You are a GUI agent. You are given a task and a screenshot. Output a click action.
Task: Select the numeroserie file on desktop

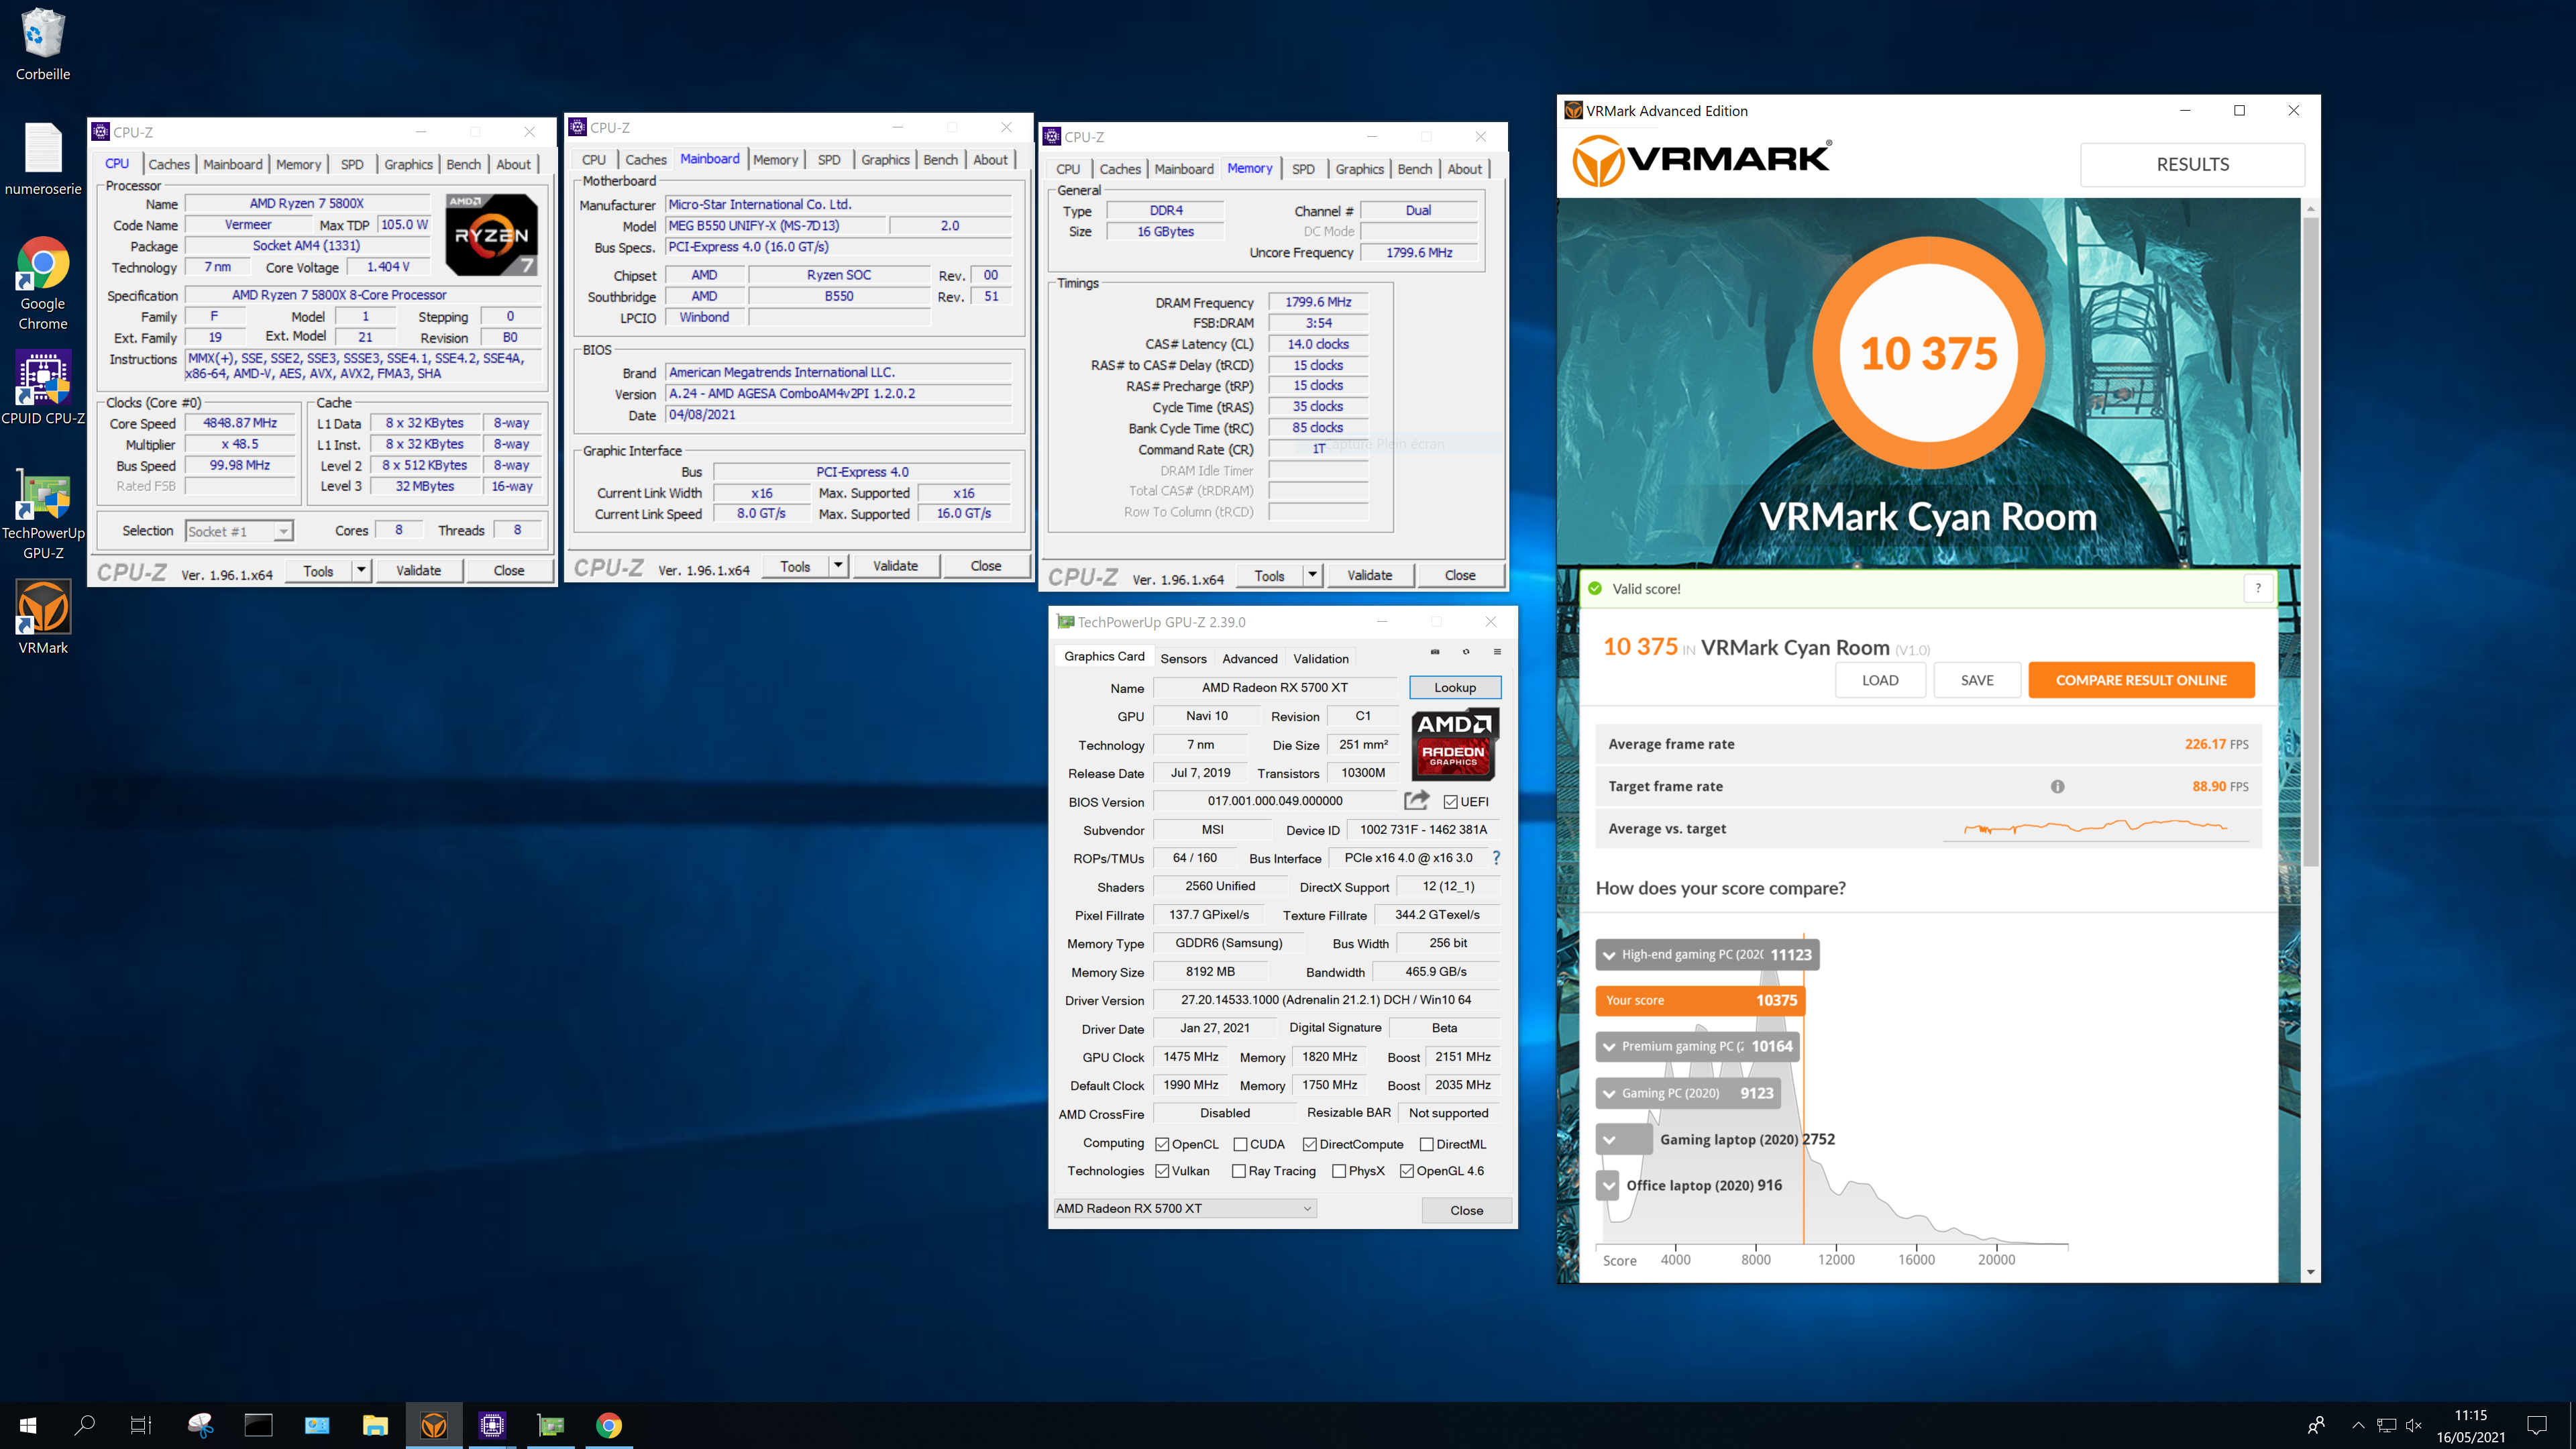coord(43,159)
